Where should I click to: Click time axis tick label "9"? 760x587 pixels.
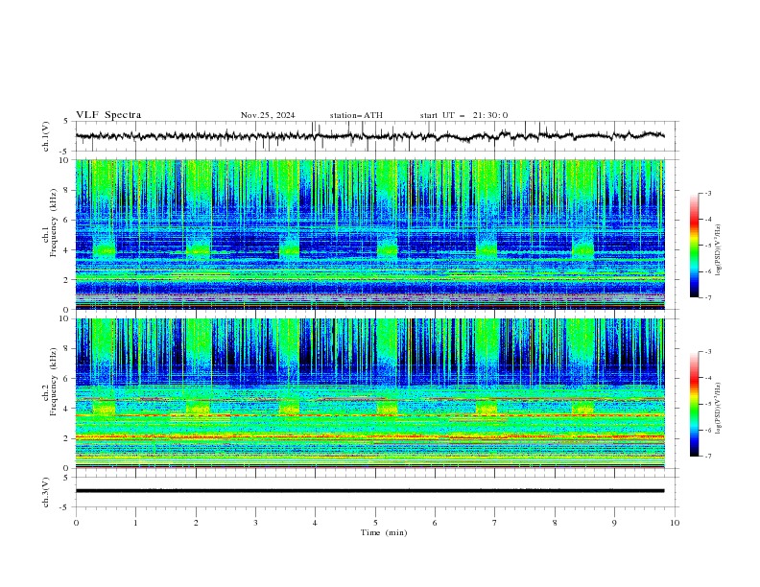[x=615, y=523]
